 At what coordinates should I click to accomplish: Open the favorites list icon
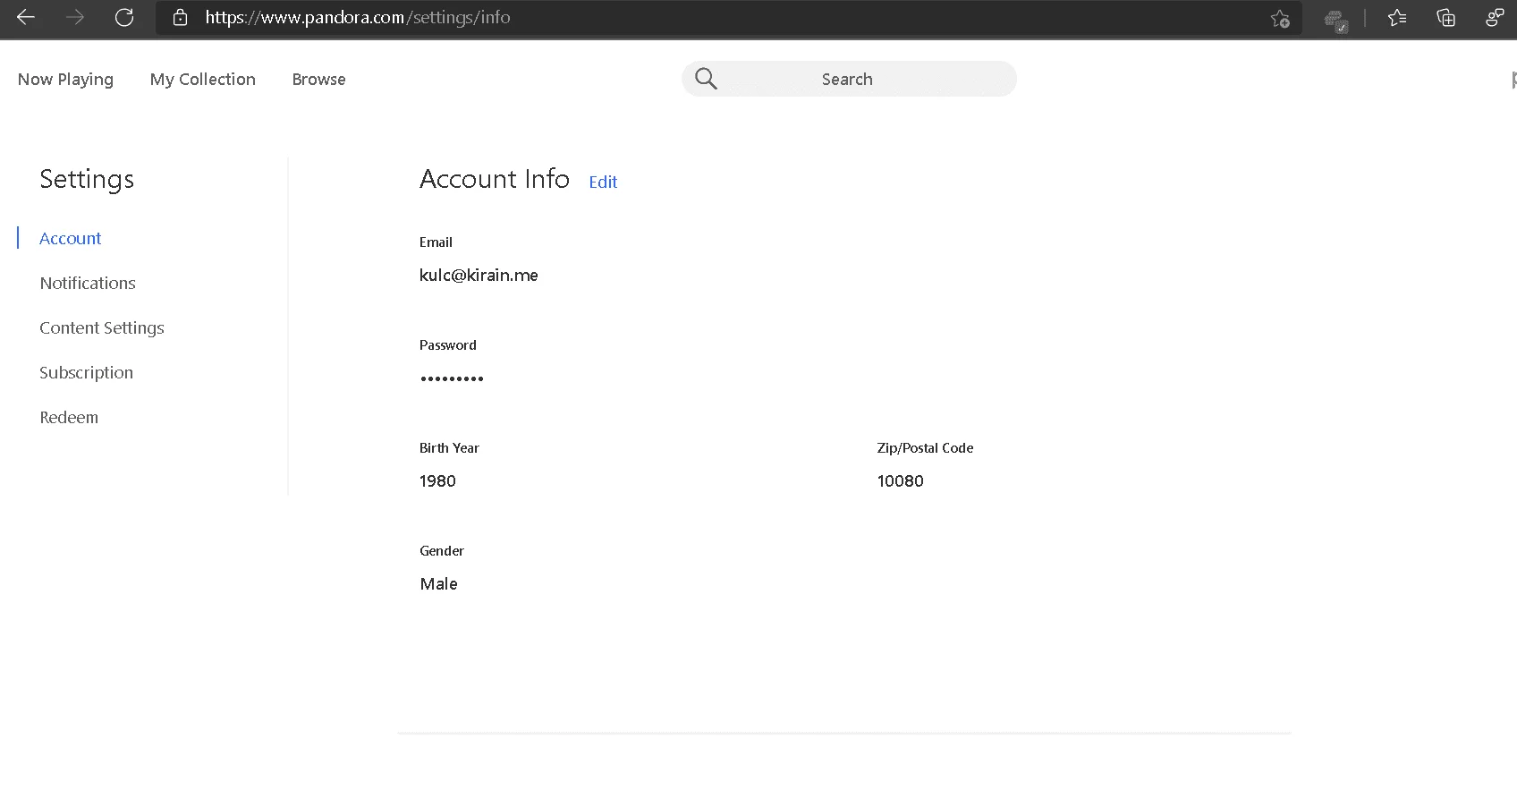[x=1397, y=18]
